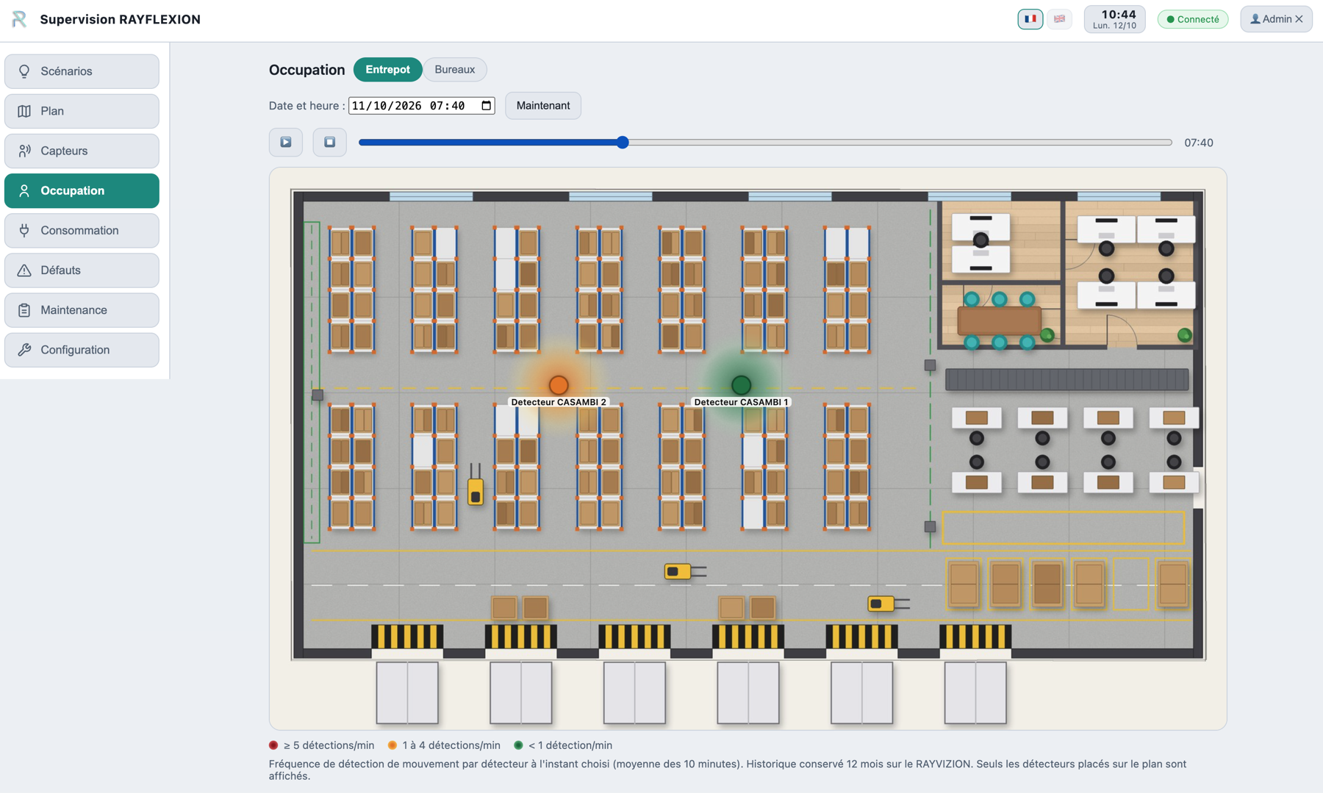Click the Connecté status indicator
Viewport: 1323px width, 793px height.
[1192, 19]
